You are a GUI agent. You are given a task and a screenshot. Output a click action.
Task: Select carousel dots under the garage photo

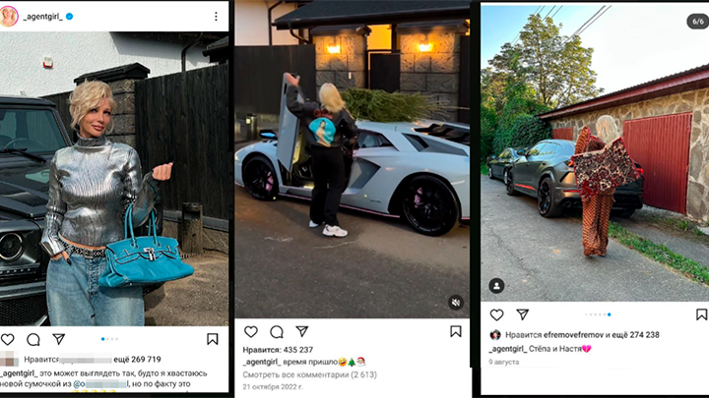599,314
